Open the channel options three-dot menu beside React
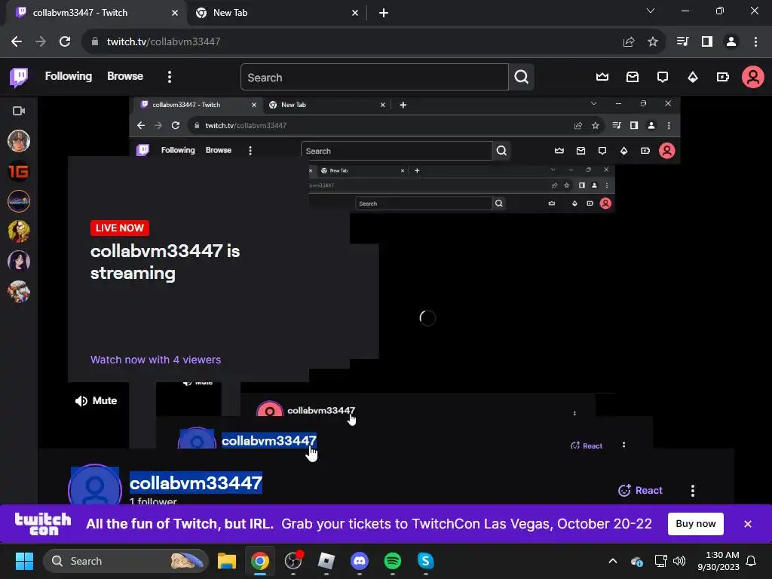This screenshot has width=772, height=579. (693, 490)
